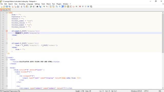Click Windows (CR LF) in the status bar
The height and width of the screenshot is (92, 164).
pyautogui.click(x=136, y=91)
